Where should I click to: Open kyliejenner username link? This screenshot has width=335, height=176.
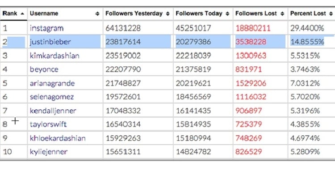point(49,152)
